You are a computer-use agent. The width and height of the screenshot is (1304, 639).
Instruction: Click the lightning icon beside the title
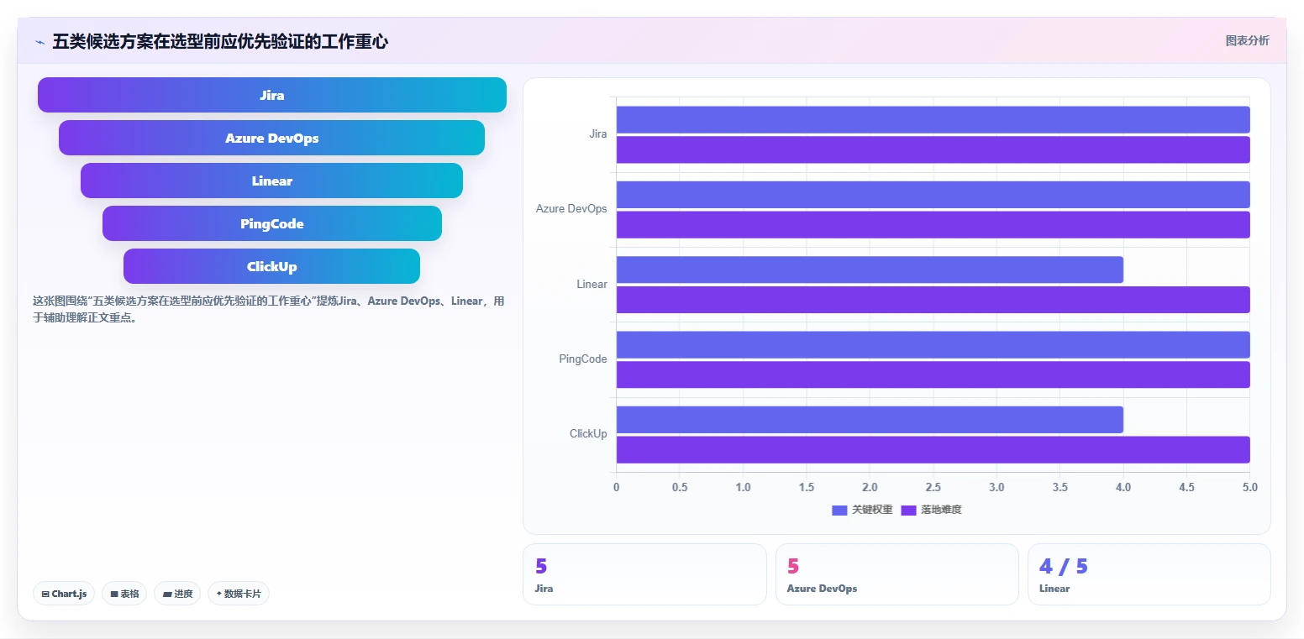pyautogui.click(x=39, y=42)
